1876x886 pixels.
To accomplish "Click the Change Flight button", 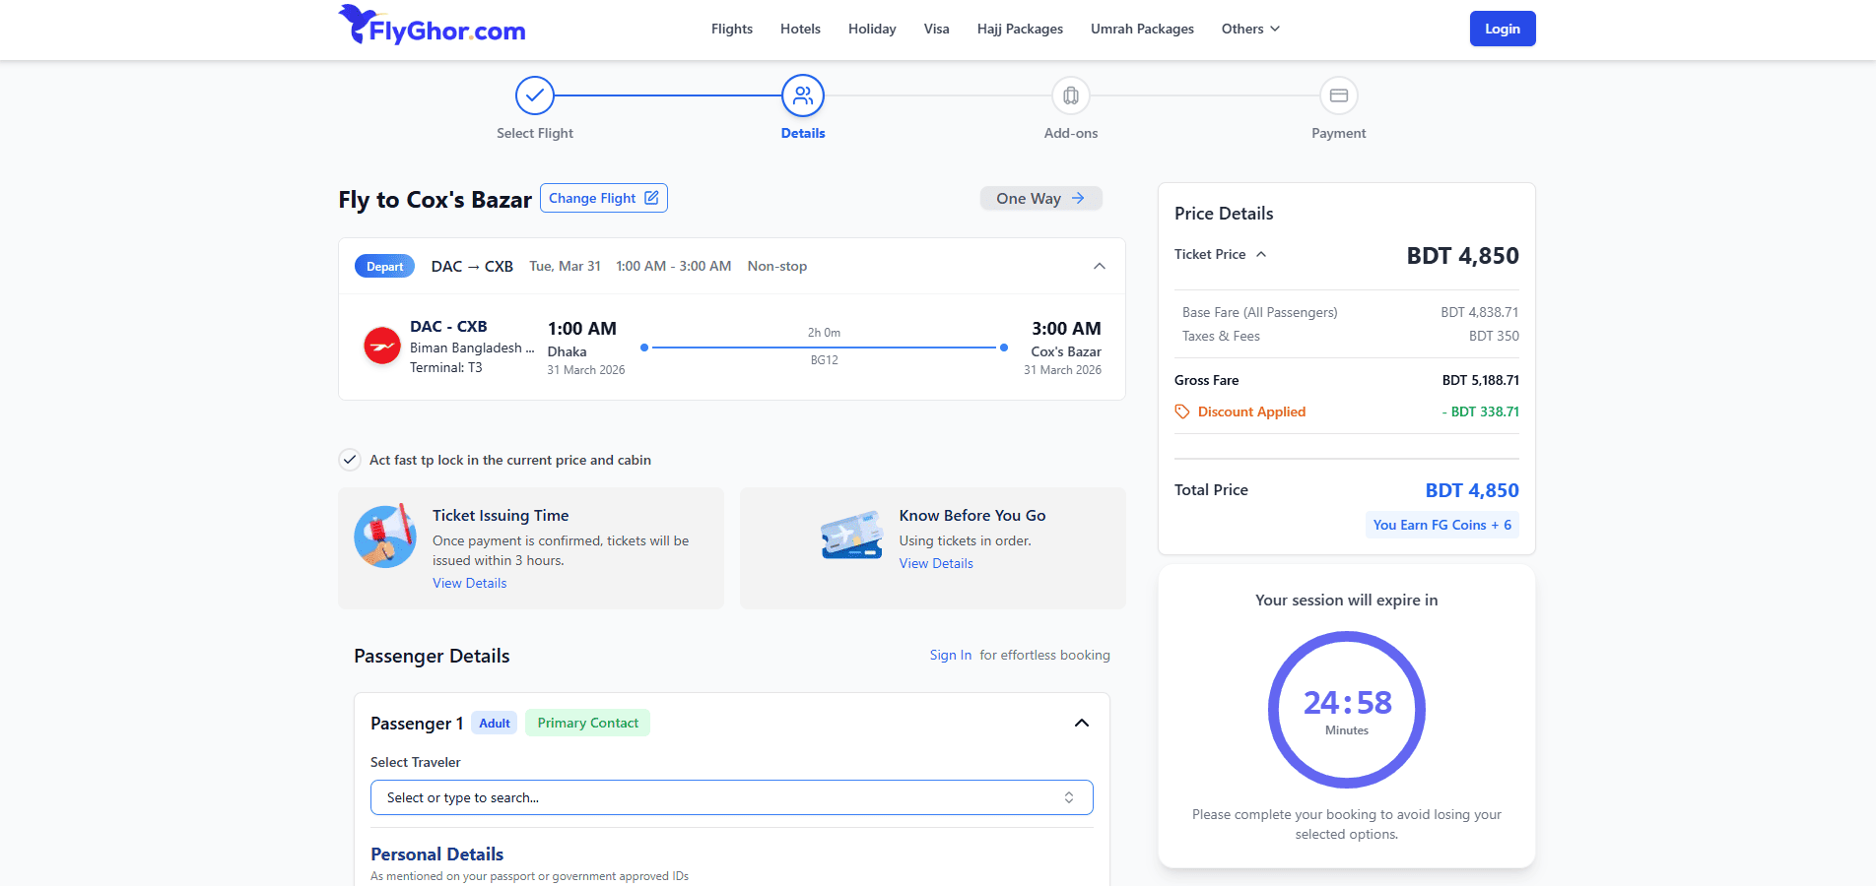I will tap(604, 198).
